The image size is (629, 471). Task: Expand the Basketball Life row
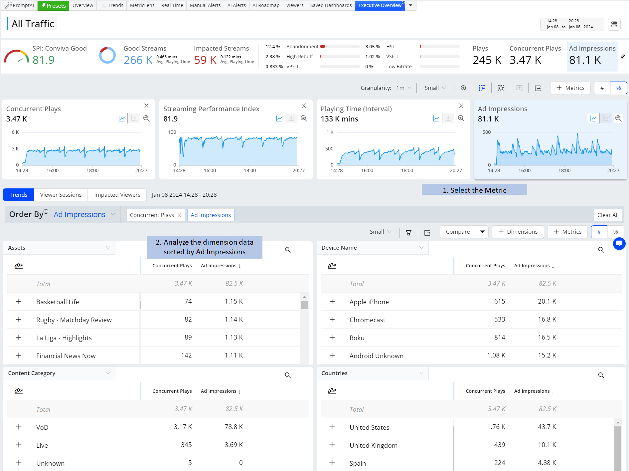(x=19, y=302)
